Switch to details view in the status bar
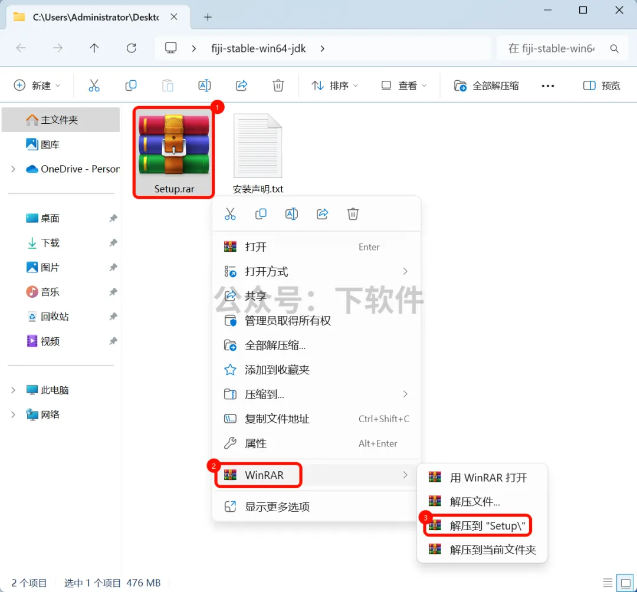This screenshot has height=592, width=637. tap(608, 583)
